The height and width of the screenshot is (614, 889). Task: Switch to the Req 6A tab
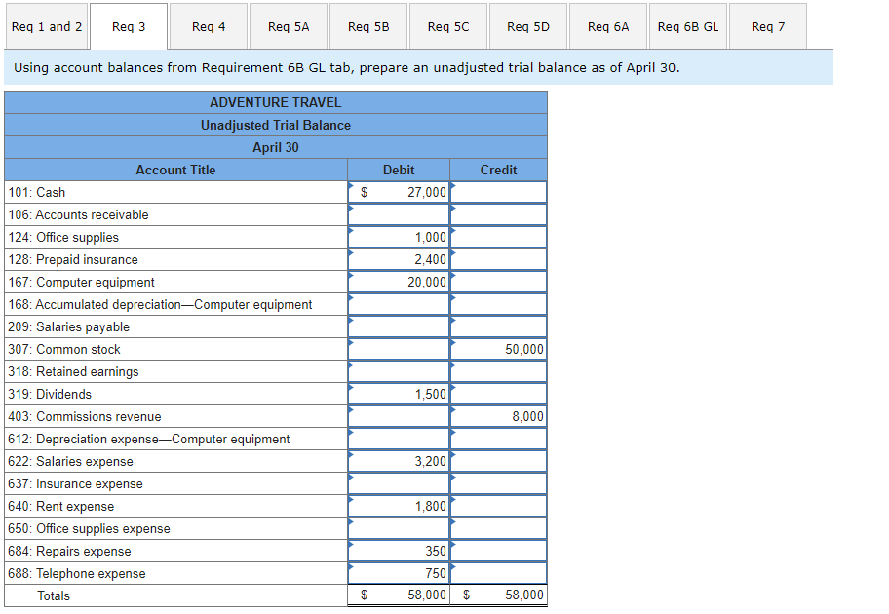click(608, 26)
